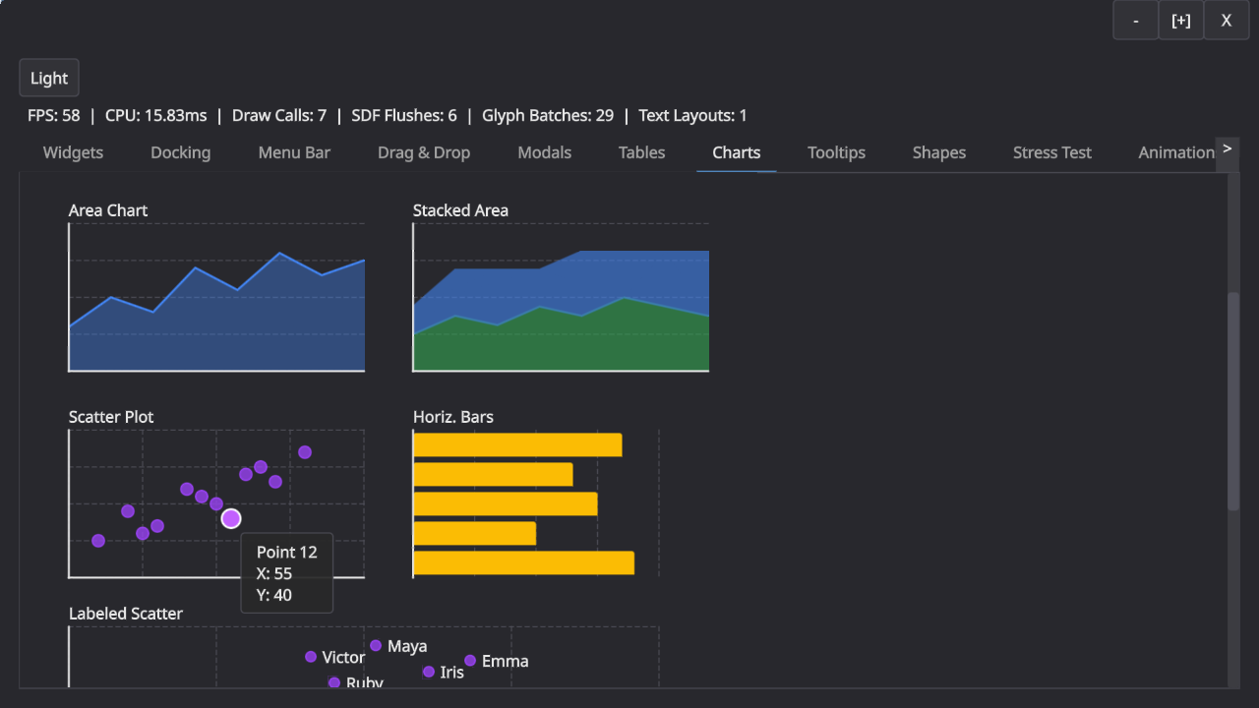Screen dimensions: 1259x708
Task: Select the highlighted Point 12 on Scatter Plot
Action: tap(231, 517)
